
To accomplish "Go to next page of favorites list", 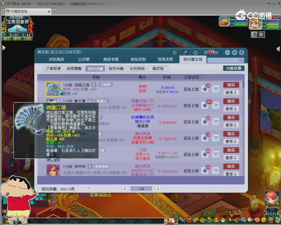I will pos(158,189).
